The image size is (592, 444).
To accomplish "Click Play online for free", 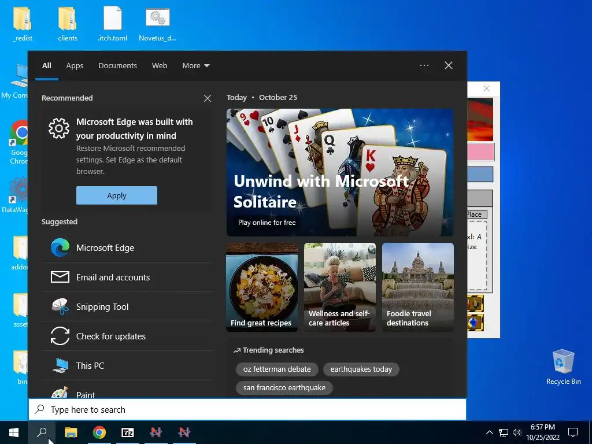I will pos(267,223).
